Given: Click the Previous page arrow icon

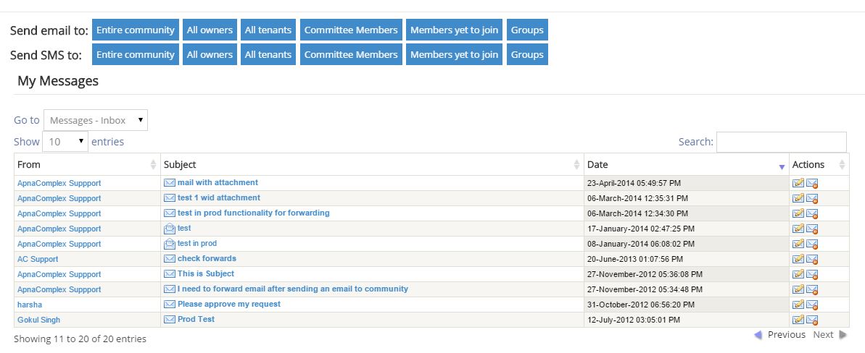Looking at the screenshot, I should 758,335.
